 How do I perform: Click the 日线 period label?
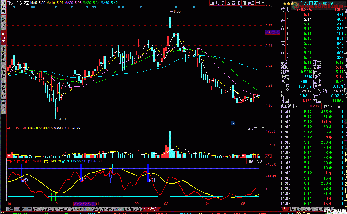[x=10, y=3]
